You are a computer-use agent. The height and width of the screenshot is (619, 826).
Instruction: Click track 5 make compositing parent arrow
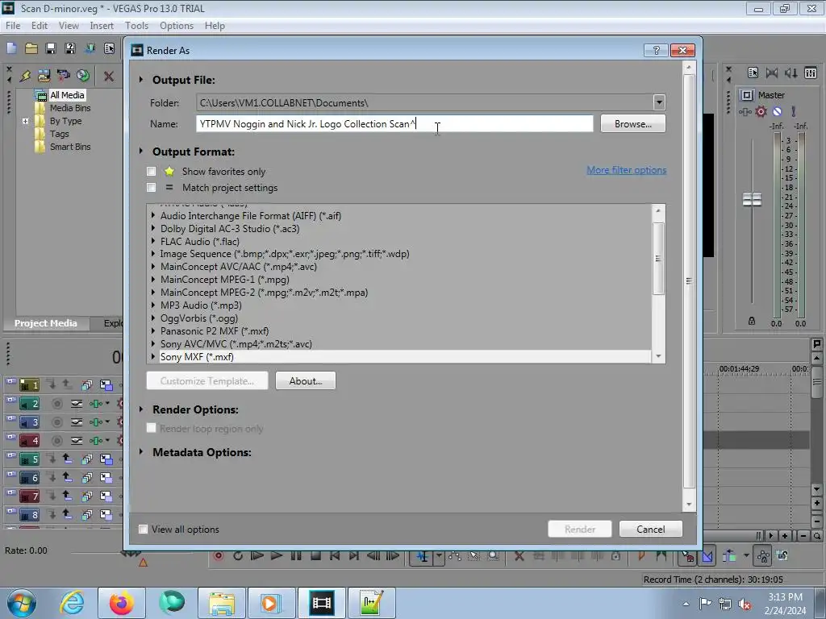click(x=67, y=459)
